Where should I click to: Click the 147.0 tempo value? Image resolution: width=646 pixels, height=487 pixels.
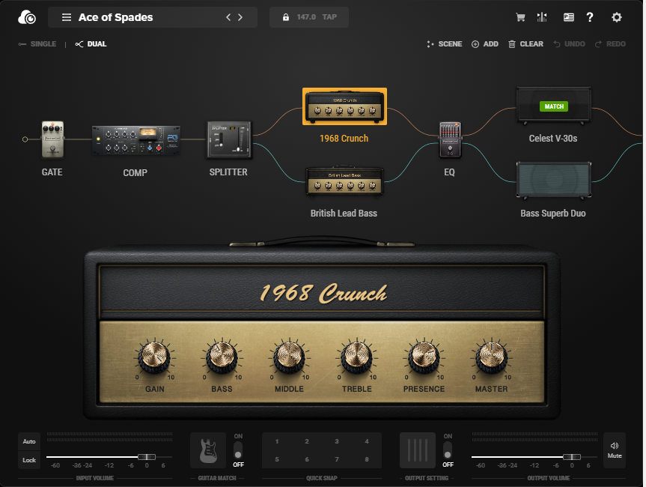coord(306,17)
